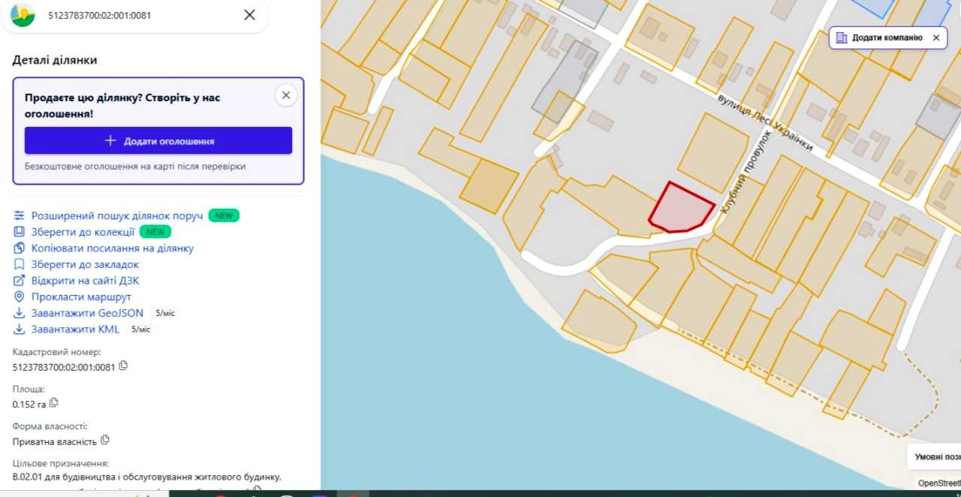The image size is (961, 497).
Task: Copy the 'Приватна власність' ownership value
Action: [105, 440]
